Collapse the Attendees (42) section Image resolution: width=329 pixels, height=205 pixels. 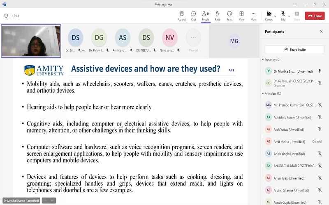click(x=263, y=94)
